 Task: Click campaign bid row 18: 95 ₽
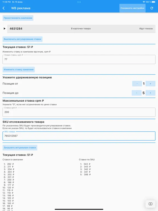8,209
